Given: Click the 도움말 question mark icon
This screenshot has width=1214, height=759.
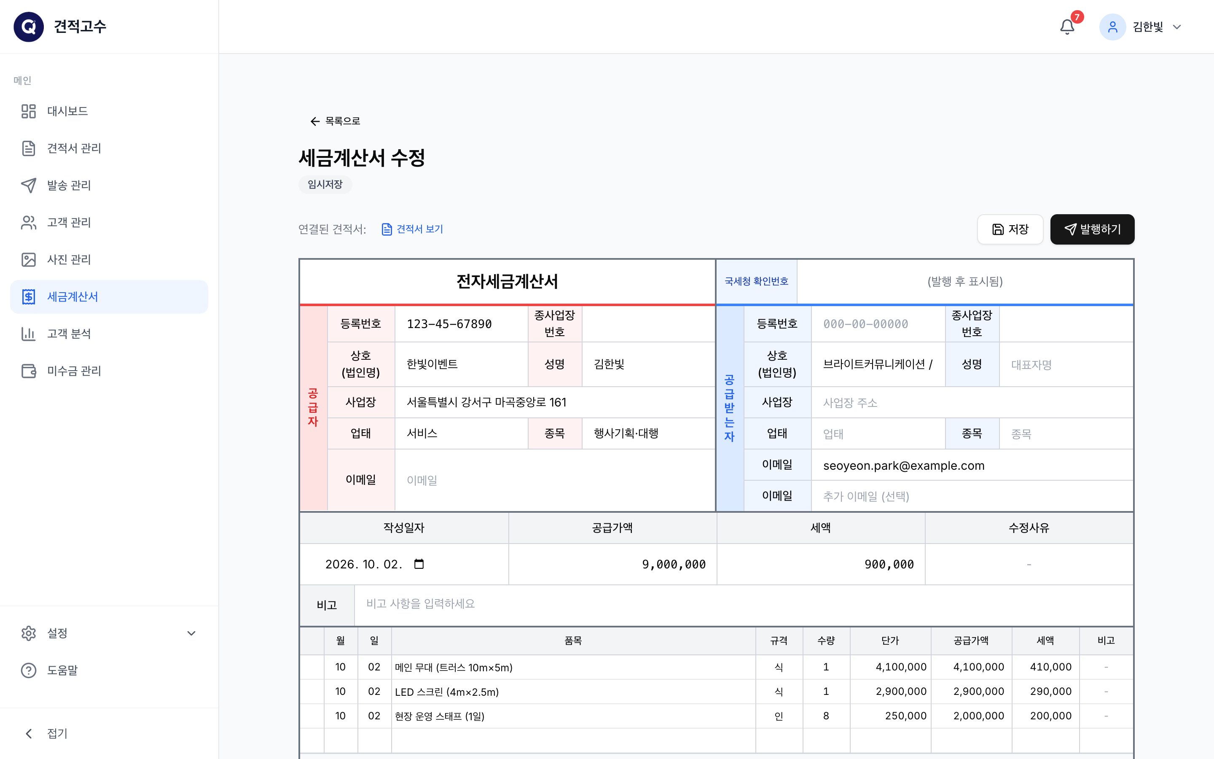Looking at the screenshot, I should (29, 670).
